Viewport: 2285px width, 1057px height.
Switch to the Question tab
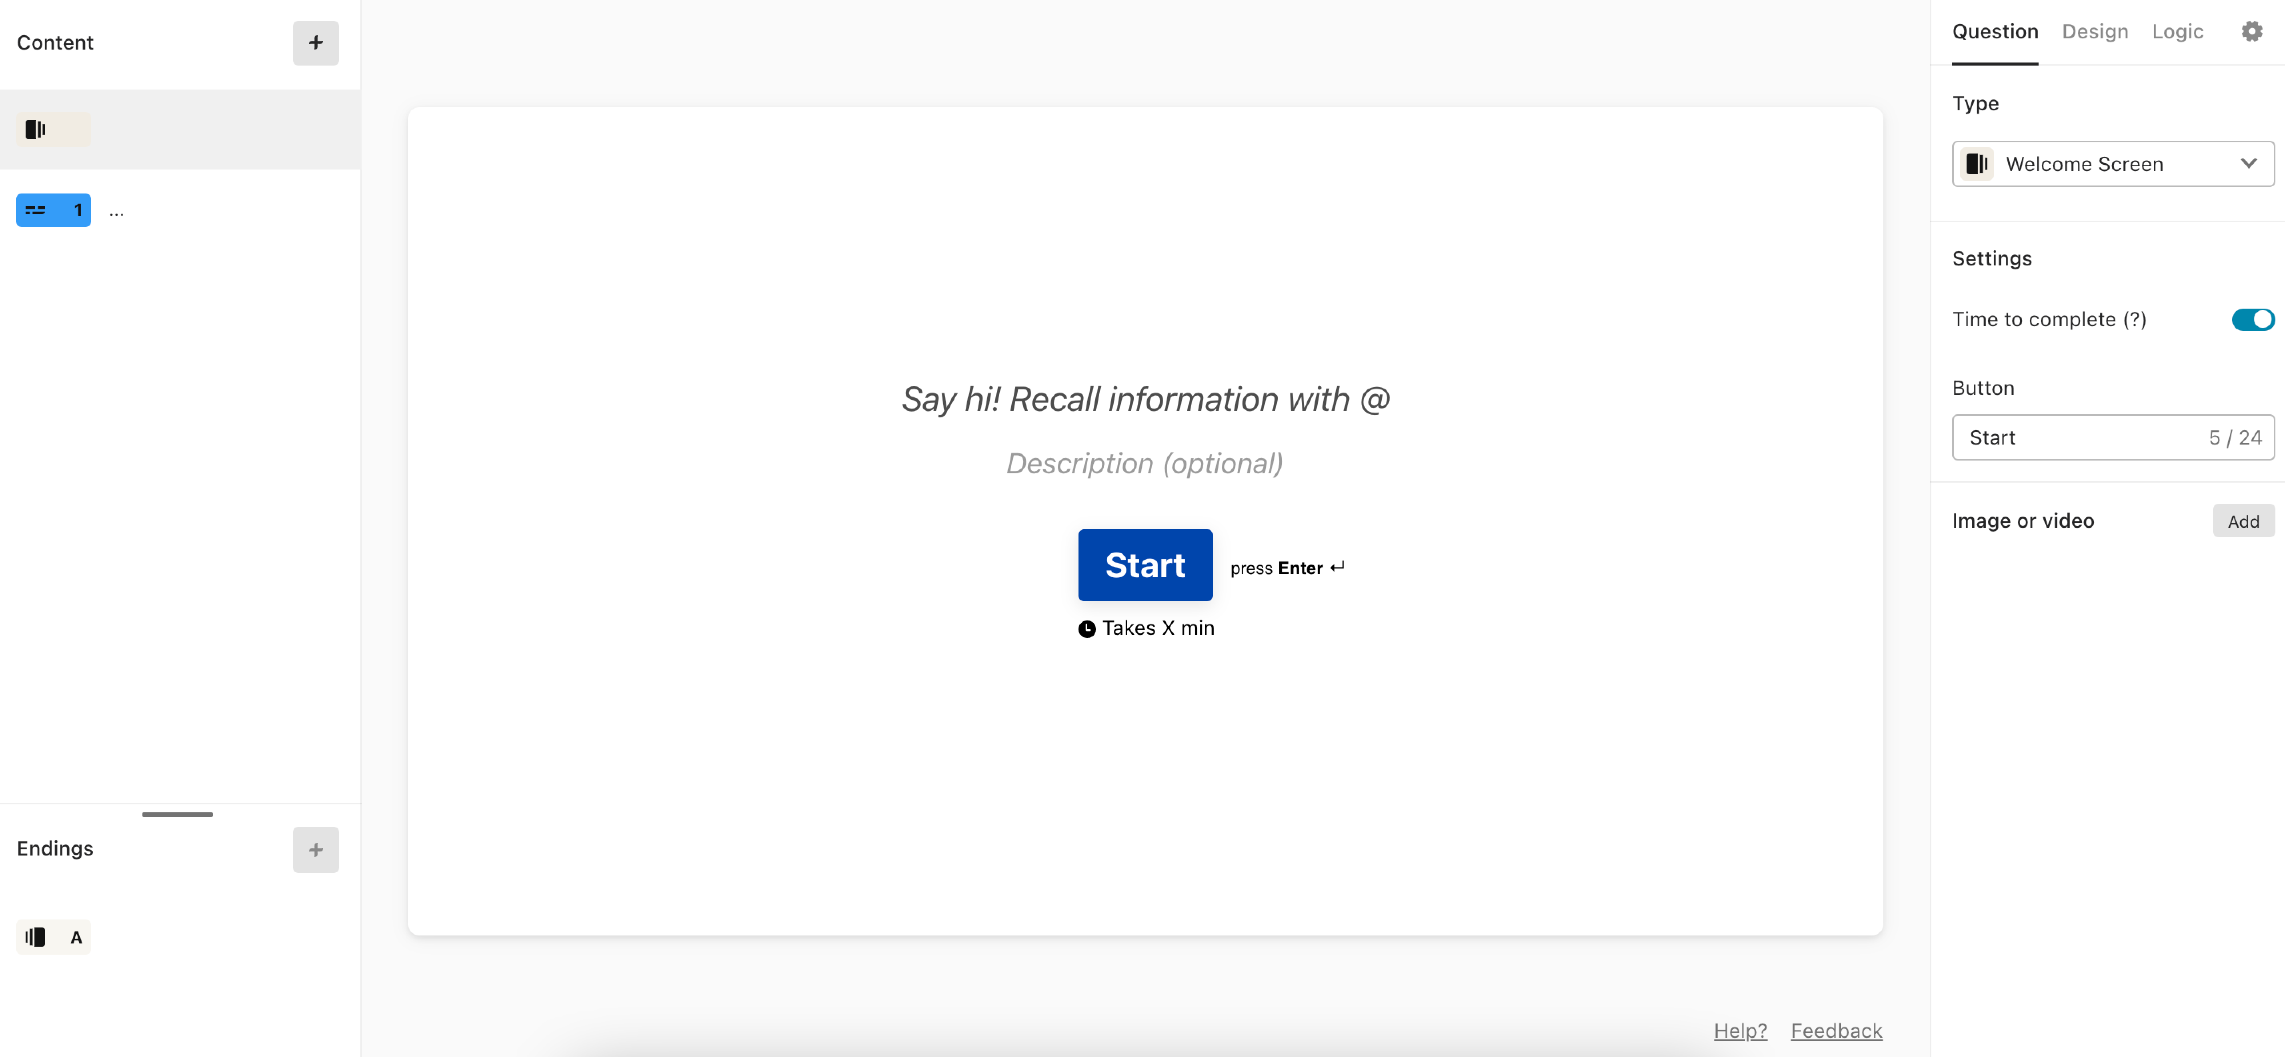click(x=1995, y=32)
